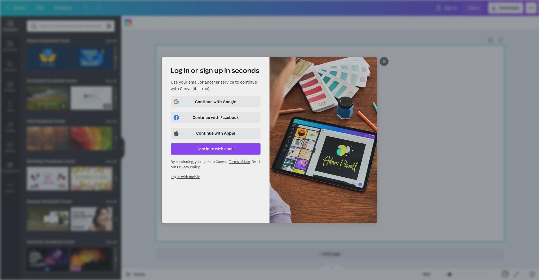The height and width of the screenshot is (280, 539).
Task: Choose Continue with email
Action: pyautogui.click(x=215, y=149)
